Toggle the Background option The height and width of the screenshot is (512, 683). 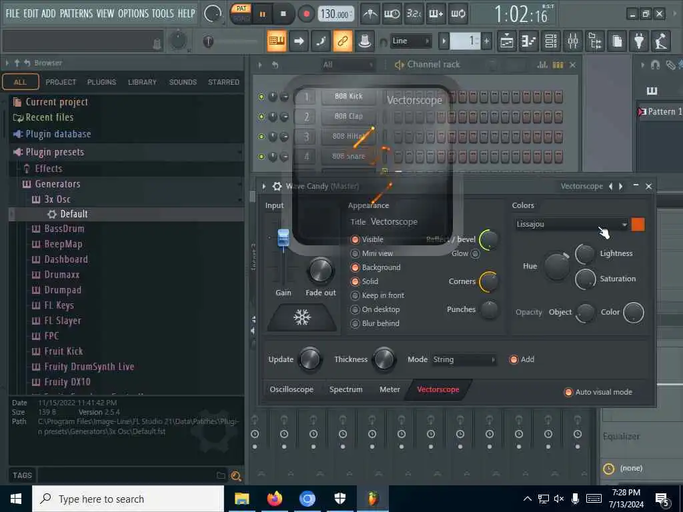pyautogui.click(x=355, y=267)
